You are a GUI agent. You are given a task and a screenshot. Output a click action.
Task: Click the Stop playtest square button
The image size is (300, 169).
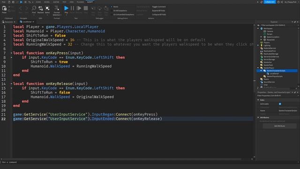tap(86, 8)
